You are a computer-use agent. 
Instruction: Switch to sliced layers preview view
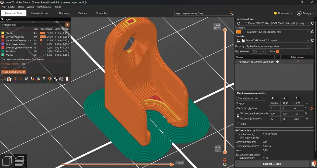20,161
